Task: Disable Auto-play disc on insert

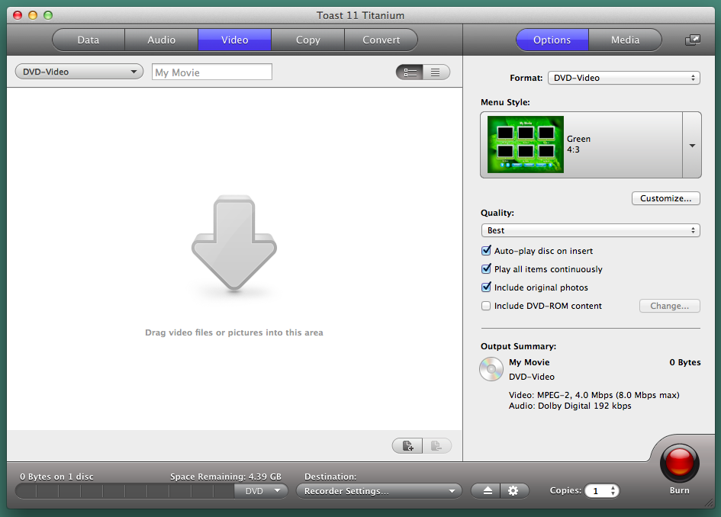Action: (x=486, y=251)
